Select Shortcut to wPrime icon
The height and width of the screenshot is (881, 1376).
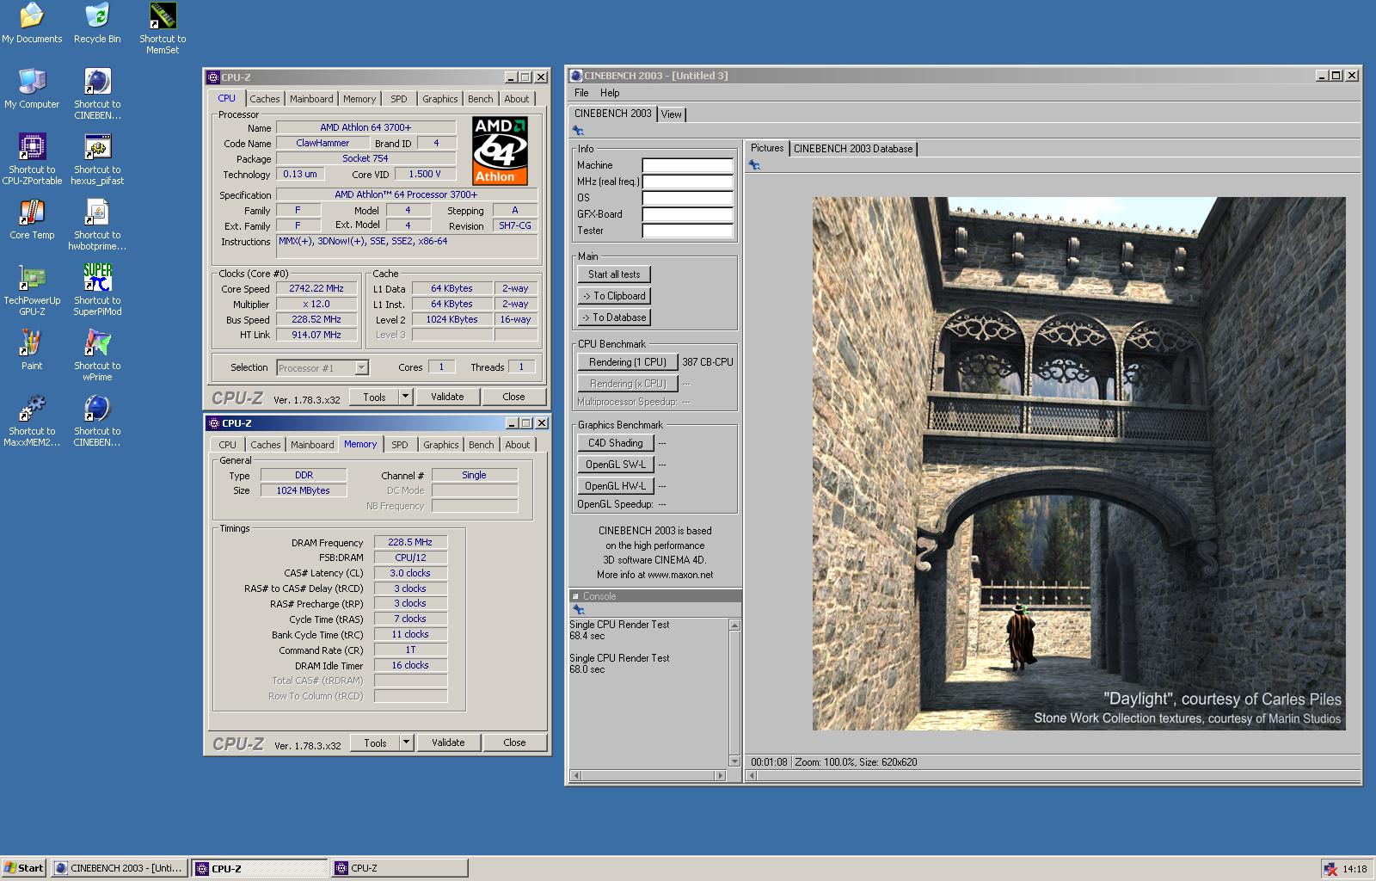tap(97, 355)
